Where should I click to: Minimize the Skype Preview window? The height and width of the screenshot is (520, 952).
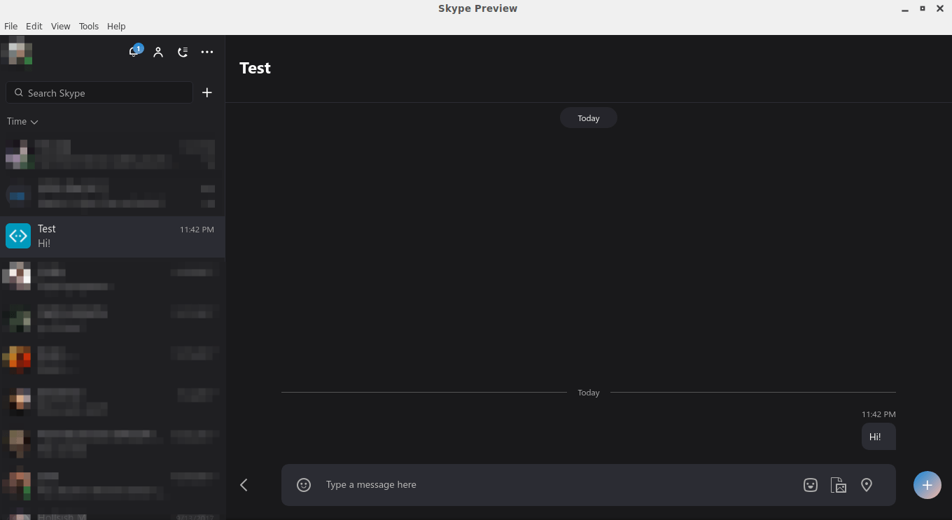pyautogui.click(x=904, y=8)
